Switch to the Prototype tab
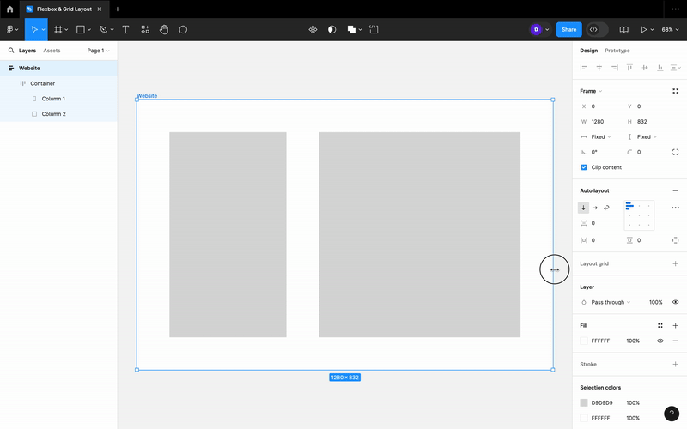 pyautogui.click(x=617, y=51)
